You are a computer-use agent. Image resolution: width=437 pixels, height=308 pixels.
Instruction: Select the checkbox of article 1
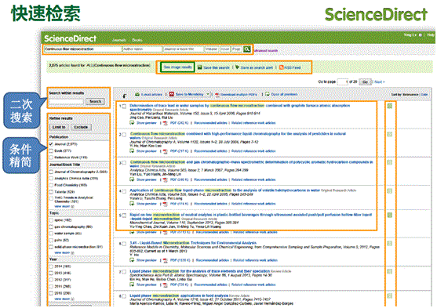tap(124, 106)
